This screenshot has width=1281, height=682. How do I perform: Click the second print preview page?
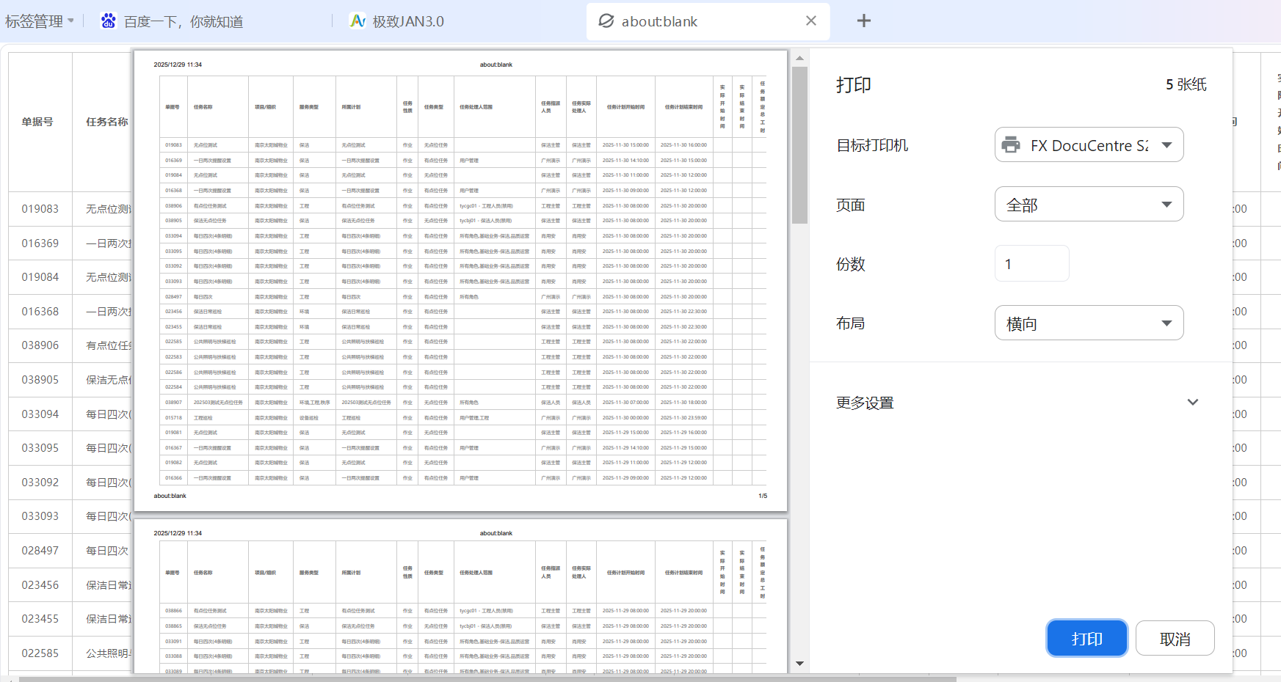pos(460,596)
